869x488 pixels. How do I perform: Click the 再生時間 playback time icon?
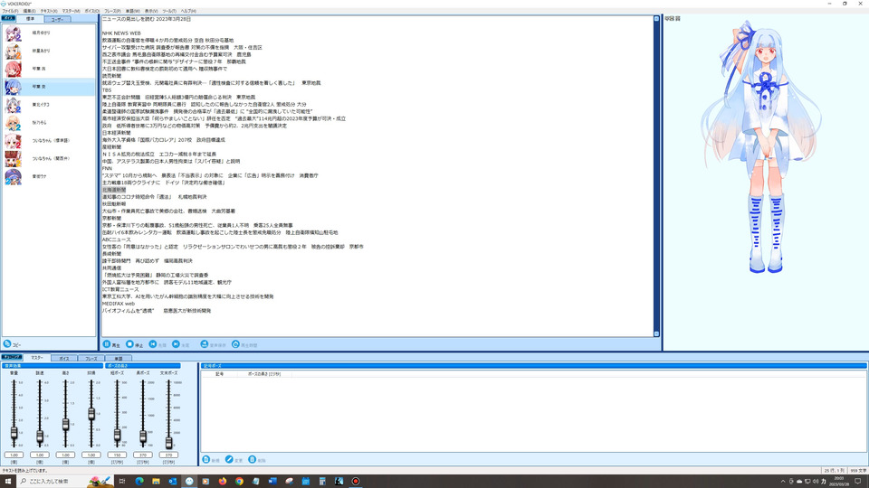tap(235, 344)
